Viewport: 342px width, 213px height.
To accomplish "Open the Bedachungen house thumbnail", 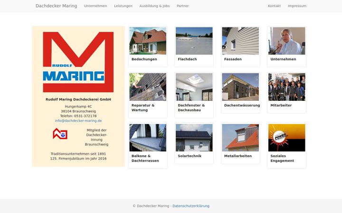I will (x=148, y=41).
